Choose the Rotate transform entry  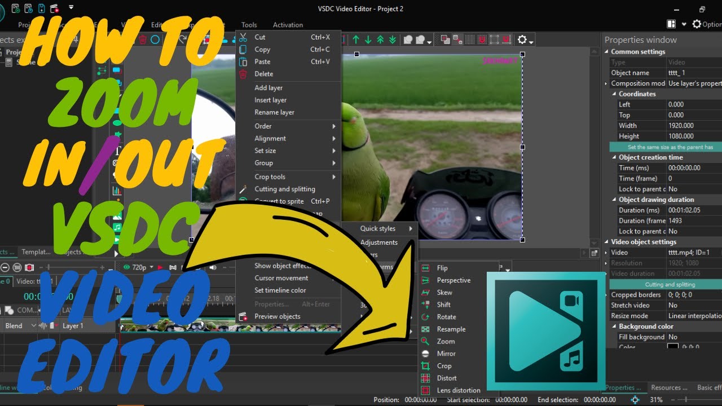(x=446, y=317)
